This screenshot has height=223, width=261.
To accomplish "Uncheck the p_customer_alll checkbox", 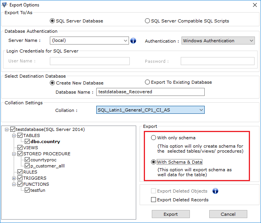I will (27, 166).
